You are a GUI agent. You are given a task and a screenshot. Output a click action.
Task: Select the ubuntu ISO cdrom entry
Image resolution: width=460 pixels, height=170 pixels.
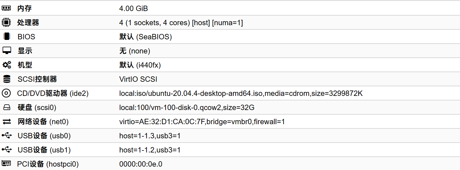point(241,93)
